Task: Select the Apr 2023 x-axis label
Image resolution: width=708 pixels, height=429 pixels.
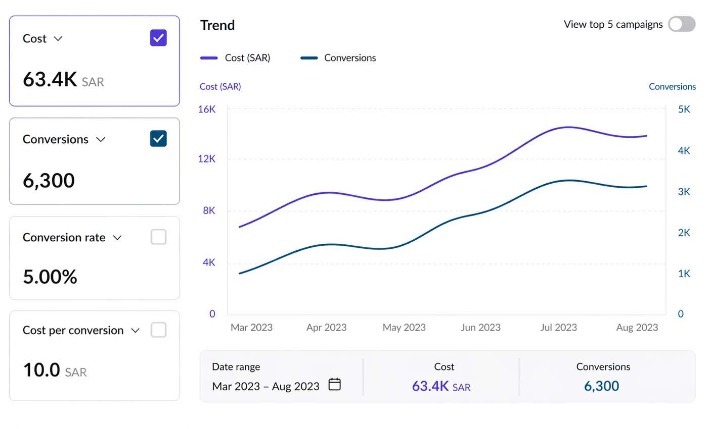Action: click(326, 328)
